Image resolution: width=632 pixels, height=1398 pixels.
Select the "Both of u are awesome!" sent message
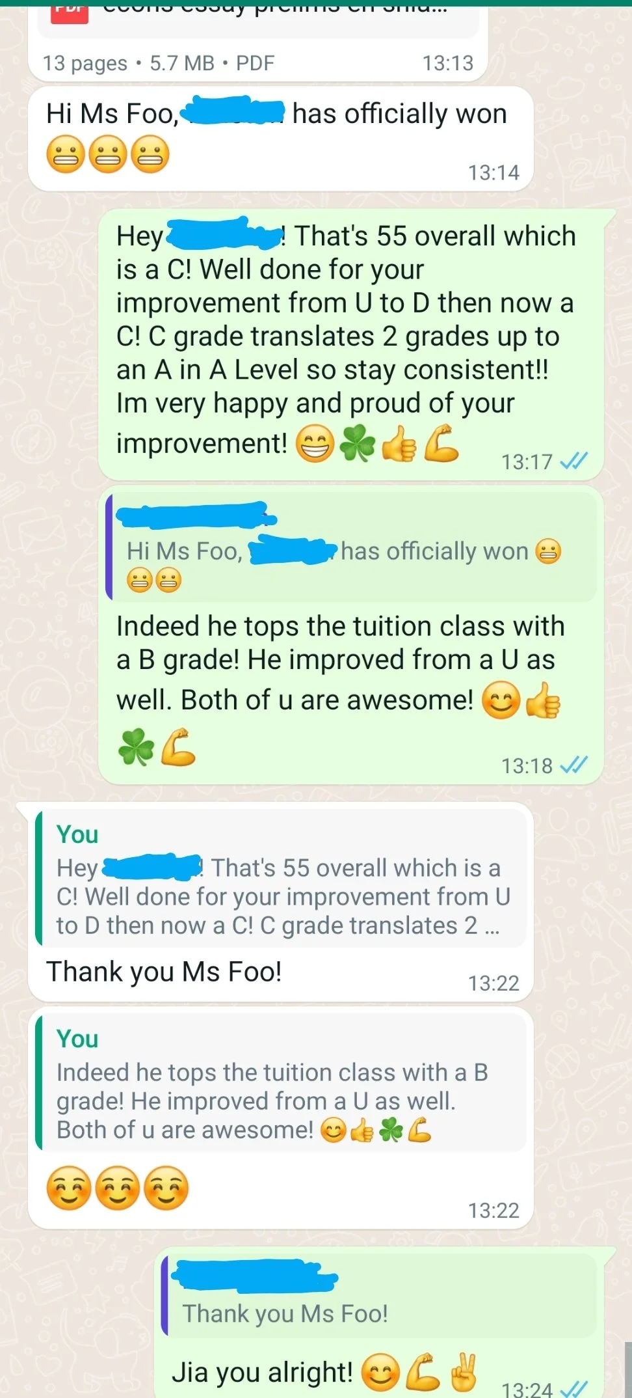pos(351,635)
